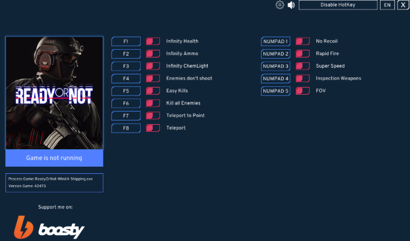
Task: Turn on Infinity ChemLight toggle
Action: point(153,66)
